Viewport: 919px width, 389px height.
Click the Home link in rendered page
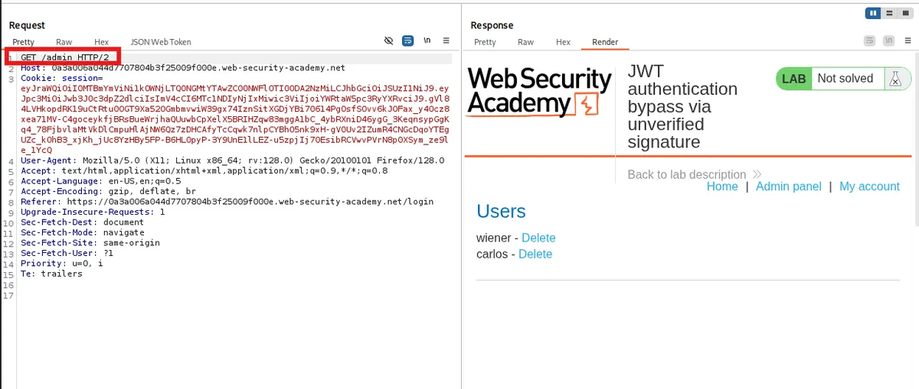[x=722, y=186]
